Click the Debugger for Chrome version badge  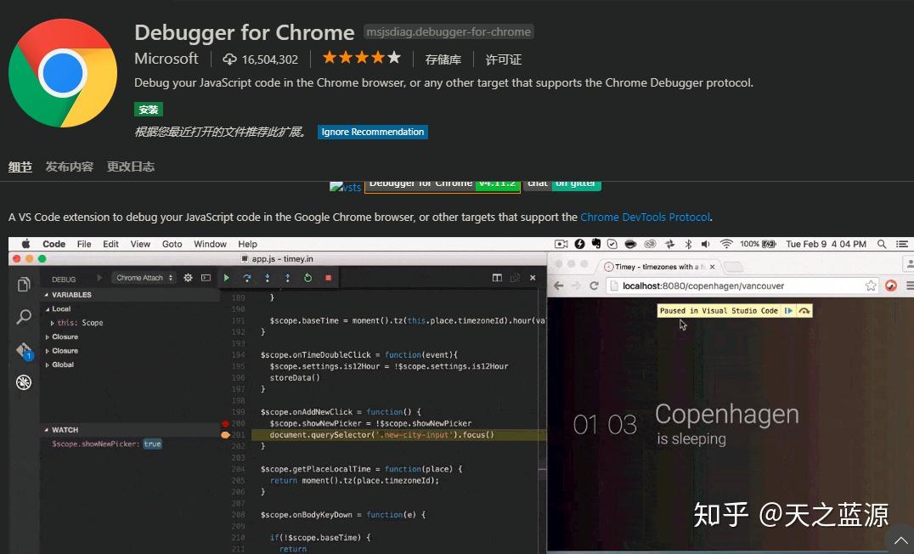point(442,185)
